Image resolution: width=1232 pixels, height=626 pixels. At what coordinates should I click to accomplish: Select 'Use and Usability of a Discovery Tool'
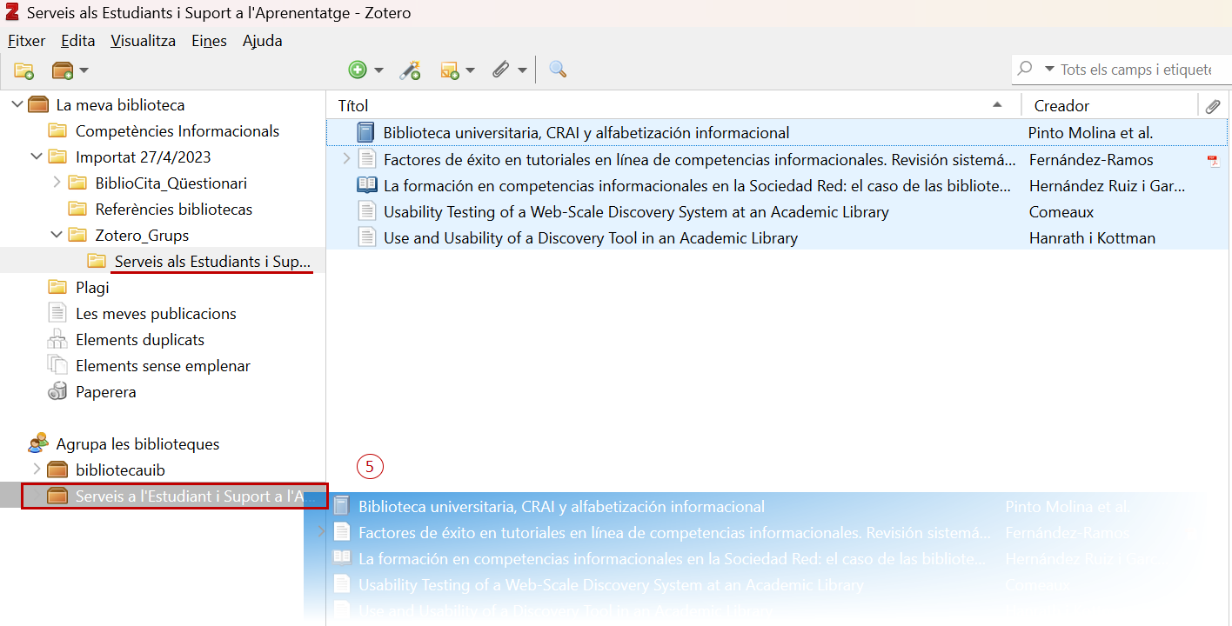point(591,238)
